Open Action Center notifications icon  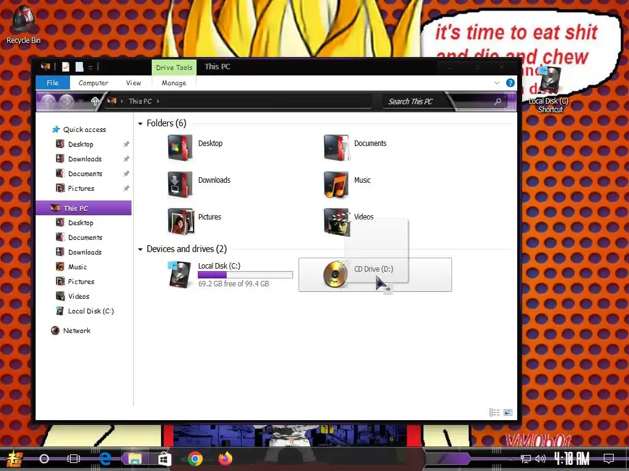609,459
